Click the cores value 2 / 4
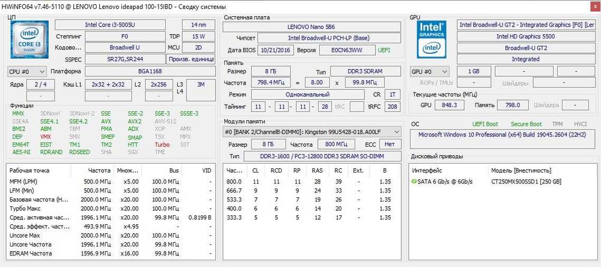Viewport: 601px width, 267px height. (x=40, y=84)
